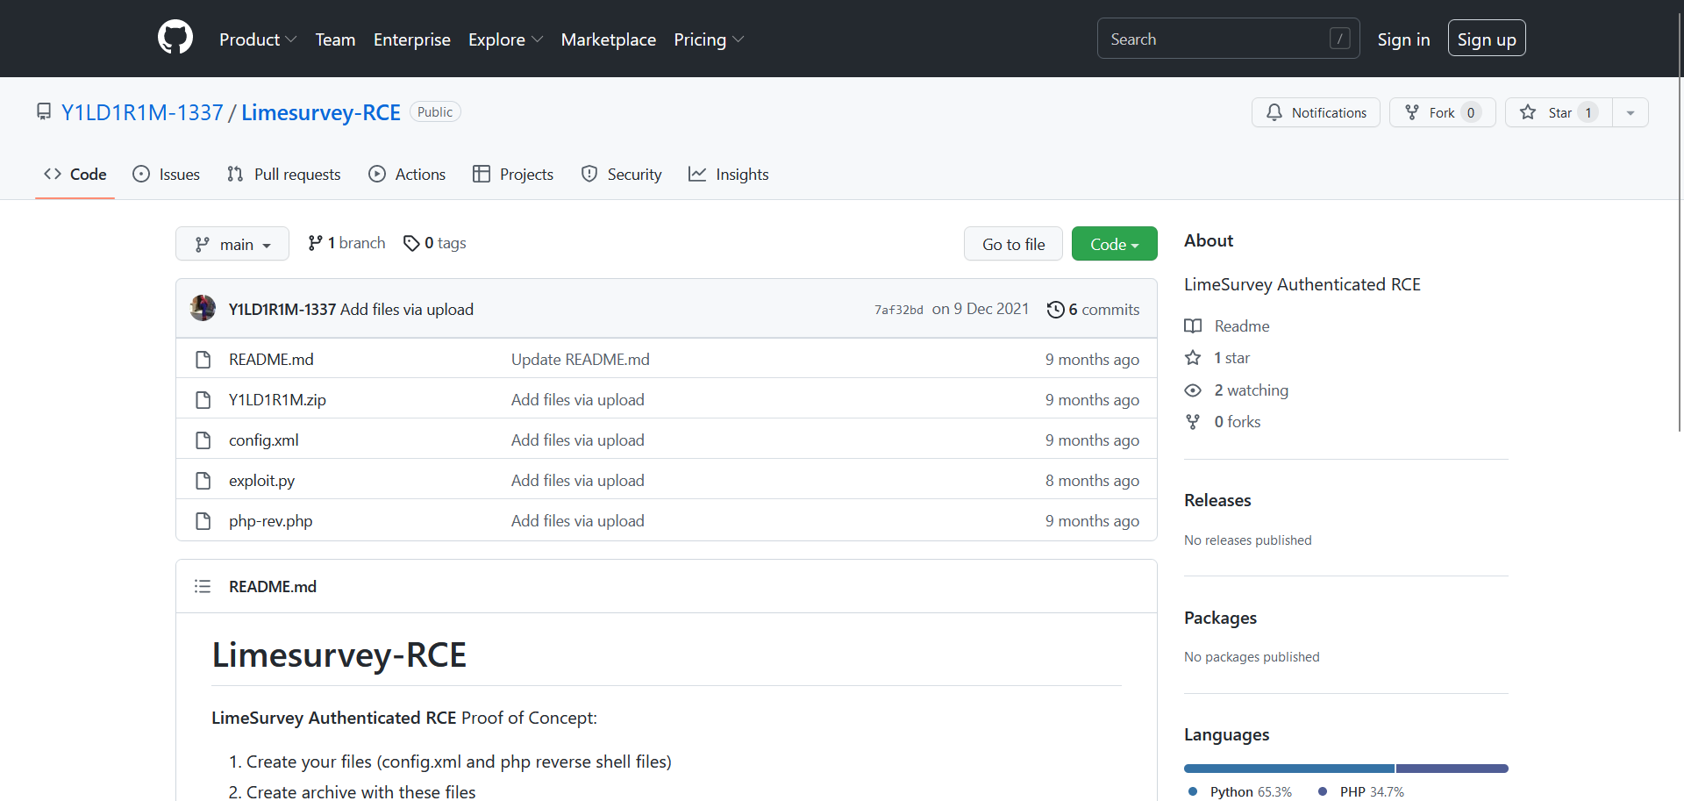This screenshot has height=801, width=1684.
Task: Open the main branch selector dropdown
Action: (x=232, y=244)
